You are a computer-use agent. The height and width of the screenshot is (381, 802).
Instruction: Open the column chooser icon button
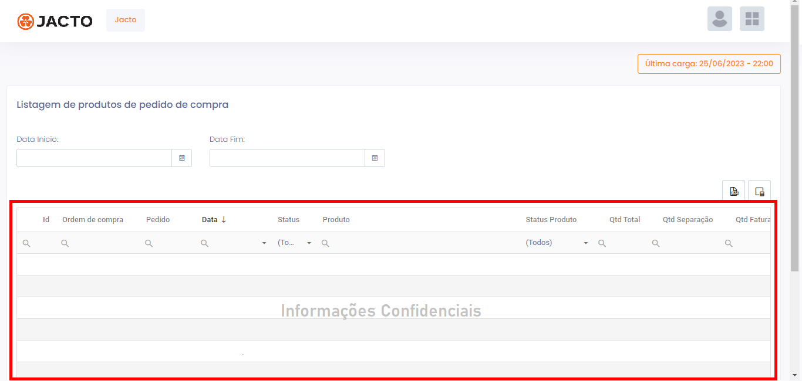point(760,191)
